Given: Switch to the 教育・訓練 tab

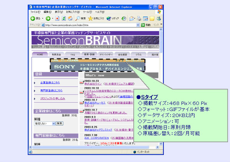Looking at the screenshot, I should click(89, 54).
